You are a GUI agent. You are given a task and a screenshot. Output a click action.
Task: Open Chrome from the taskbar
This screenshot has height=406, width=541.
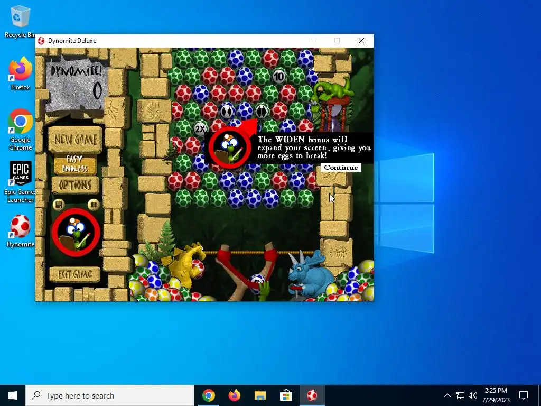pos(208,395)
